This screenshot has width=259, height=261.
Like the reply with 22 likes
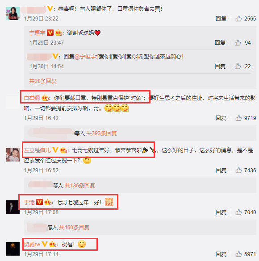[x=238, y=66]
